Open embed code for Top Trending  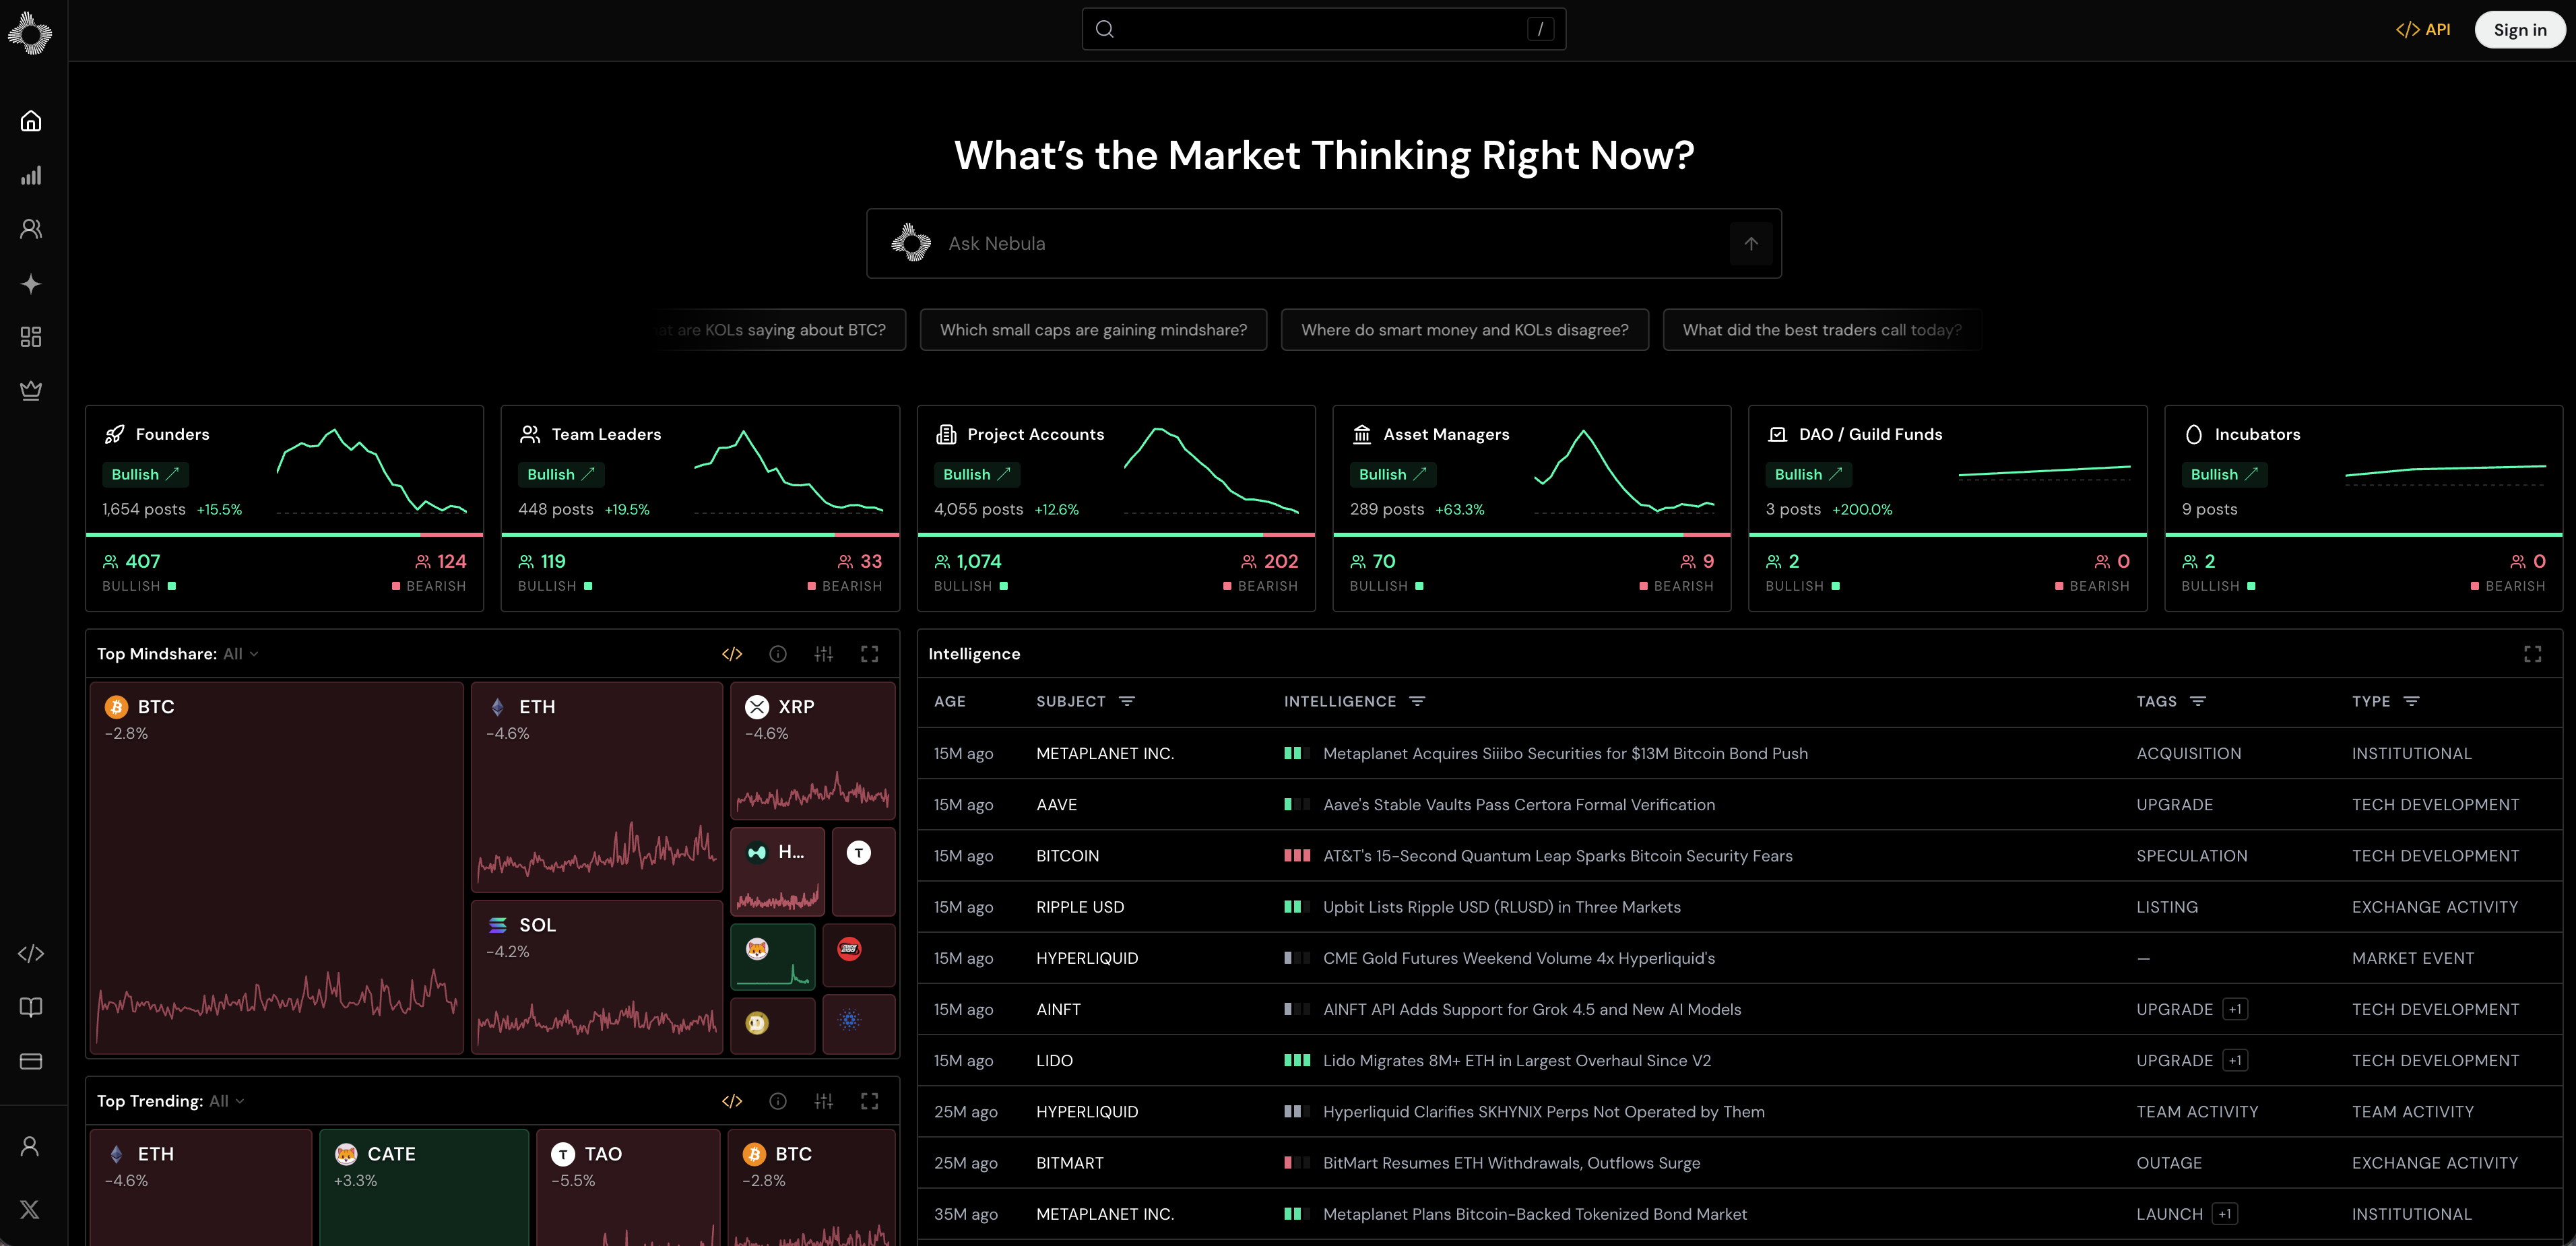coord(732,1101)
